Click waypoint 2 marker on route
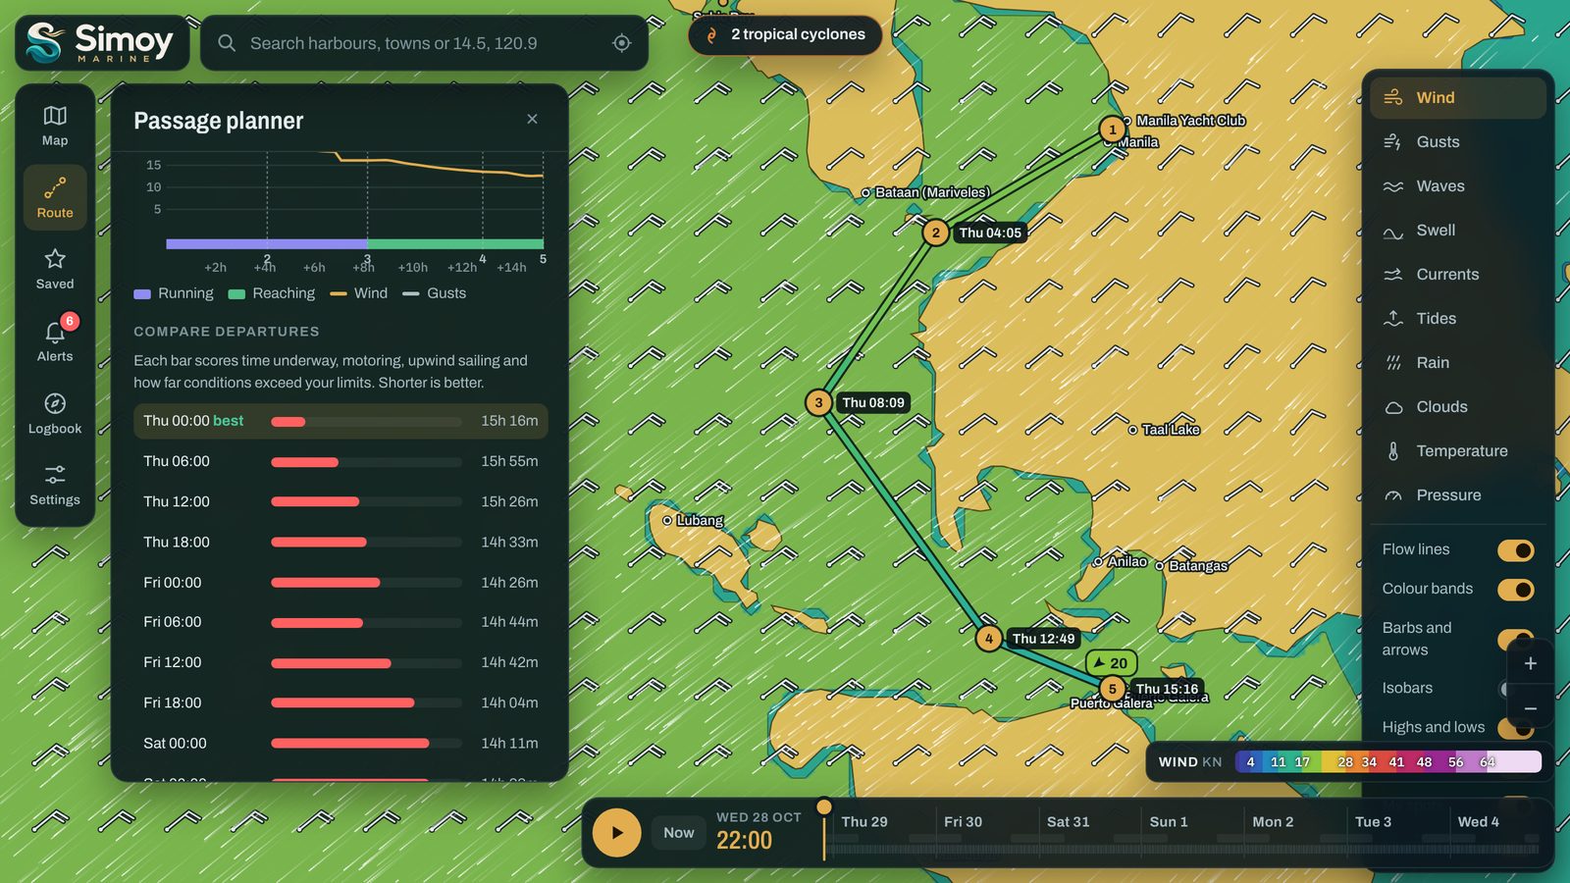The height and width of the screenshot is (883, 1570). (935, 233)
